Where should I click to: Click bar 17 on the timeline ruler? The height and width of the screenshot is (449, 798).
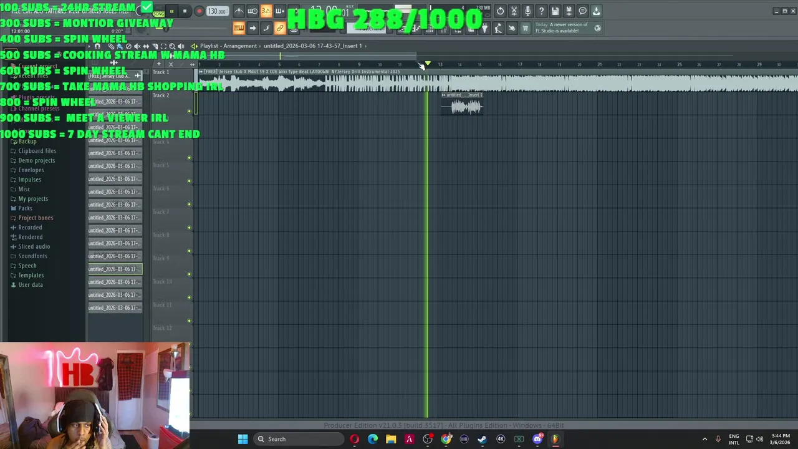[x=519, y=65]
